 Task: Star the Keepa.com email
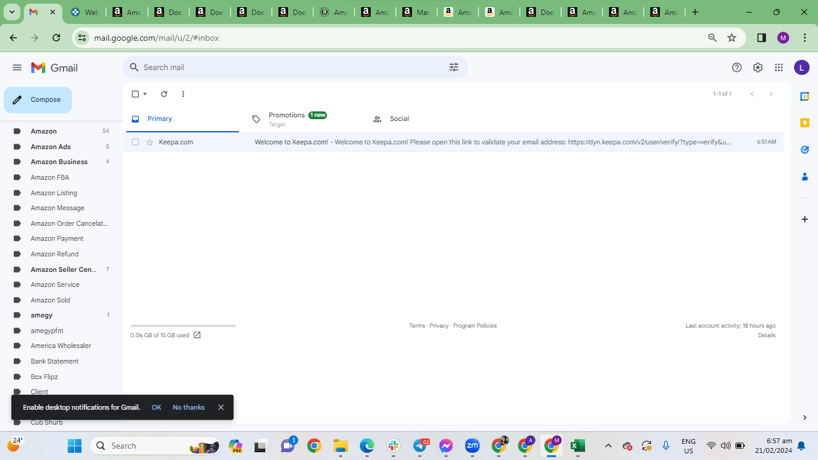coord(150,142)
